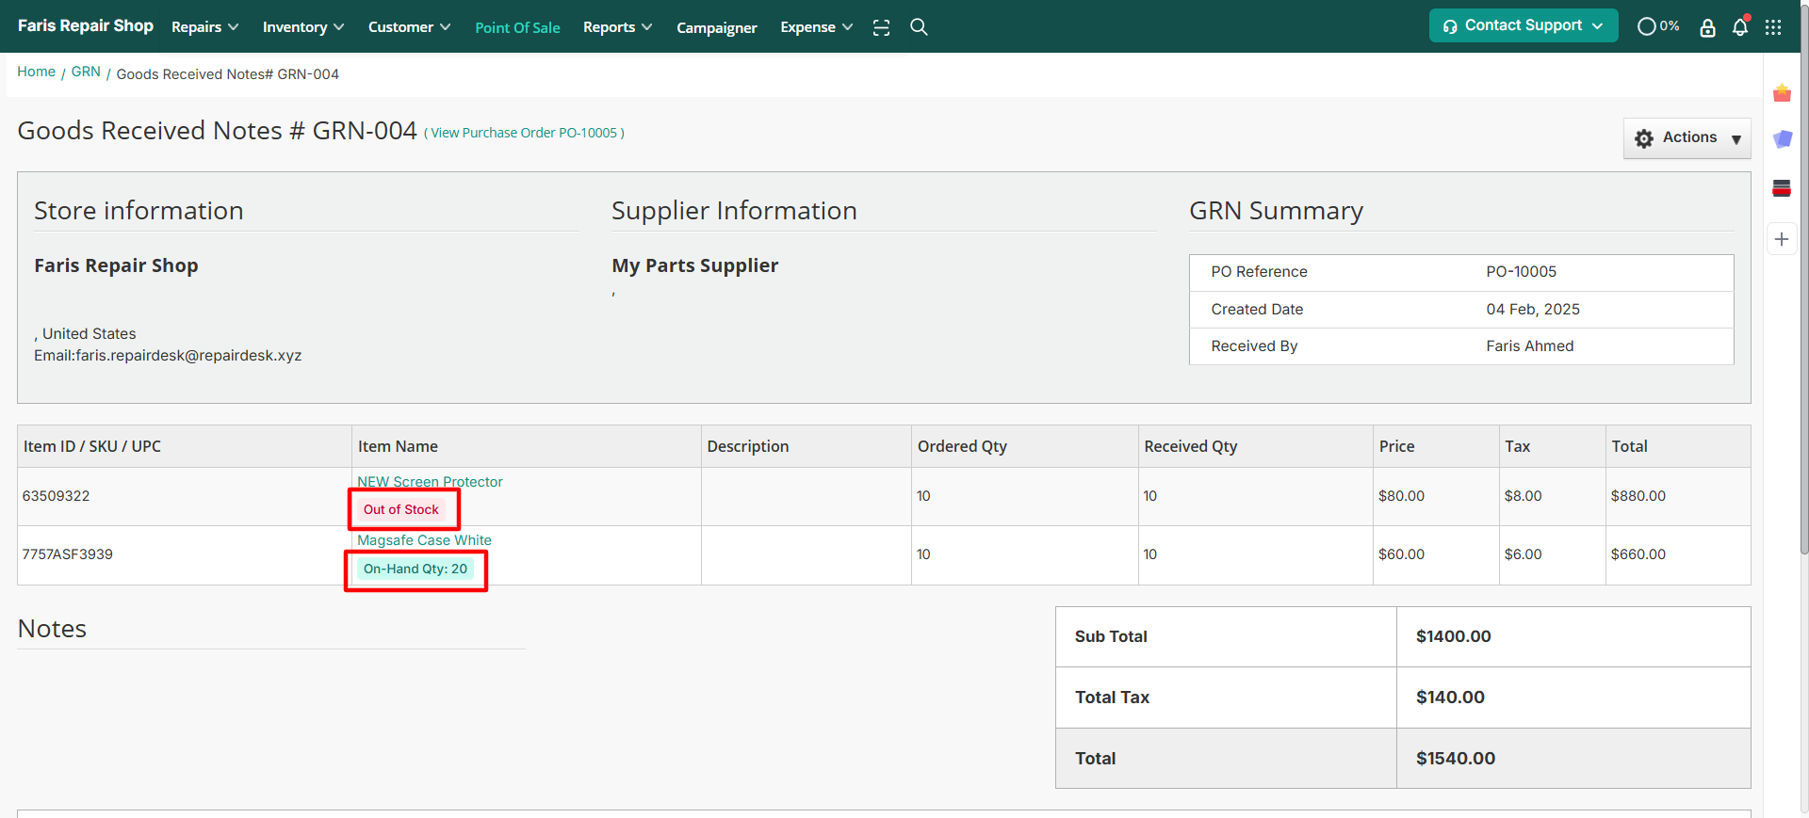Go to Point Of Sale
The image size is (1809, 818).
click(517, 28)
